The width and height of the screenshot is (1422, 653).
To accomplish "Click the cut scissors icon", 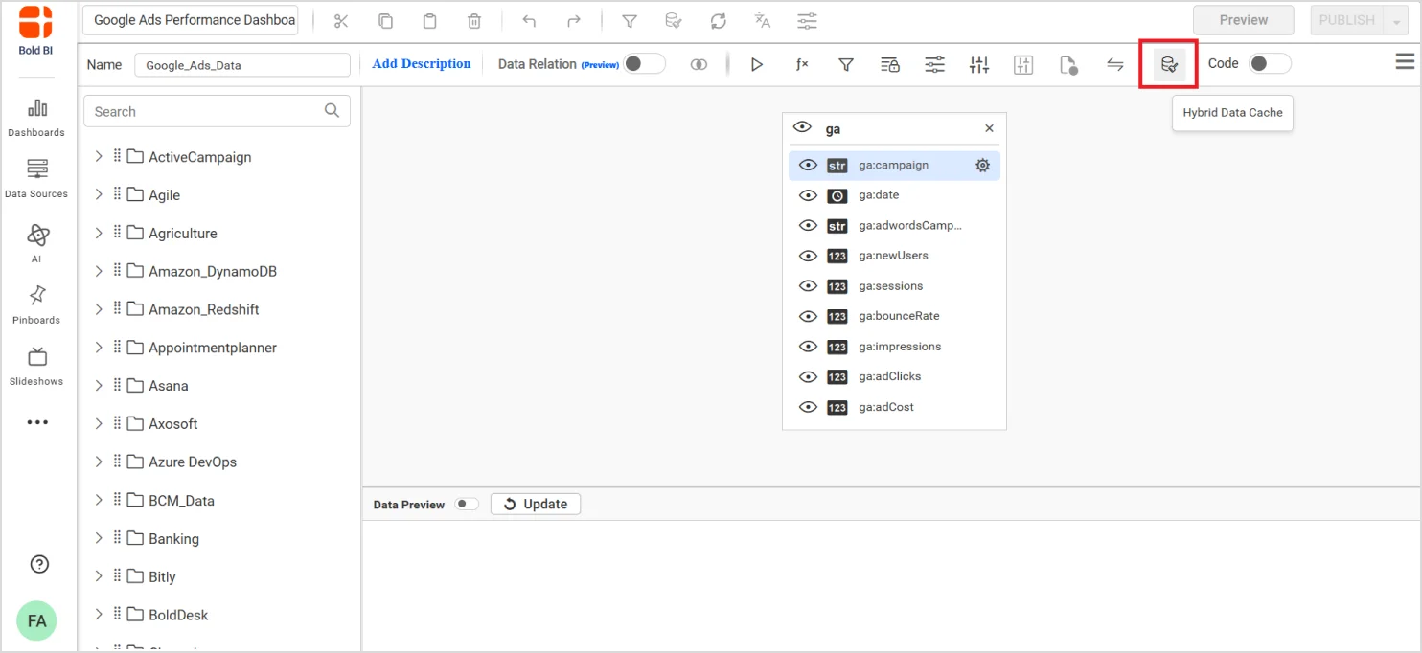I will [341, 20].
